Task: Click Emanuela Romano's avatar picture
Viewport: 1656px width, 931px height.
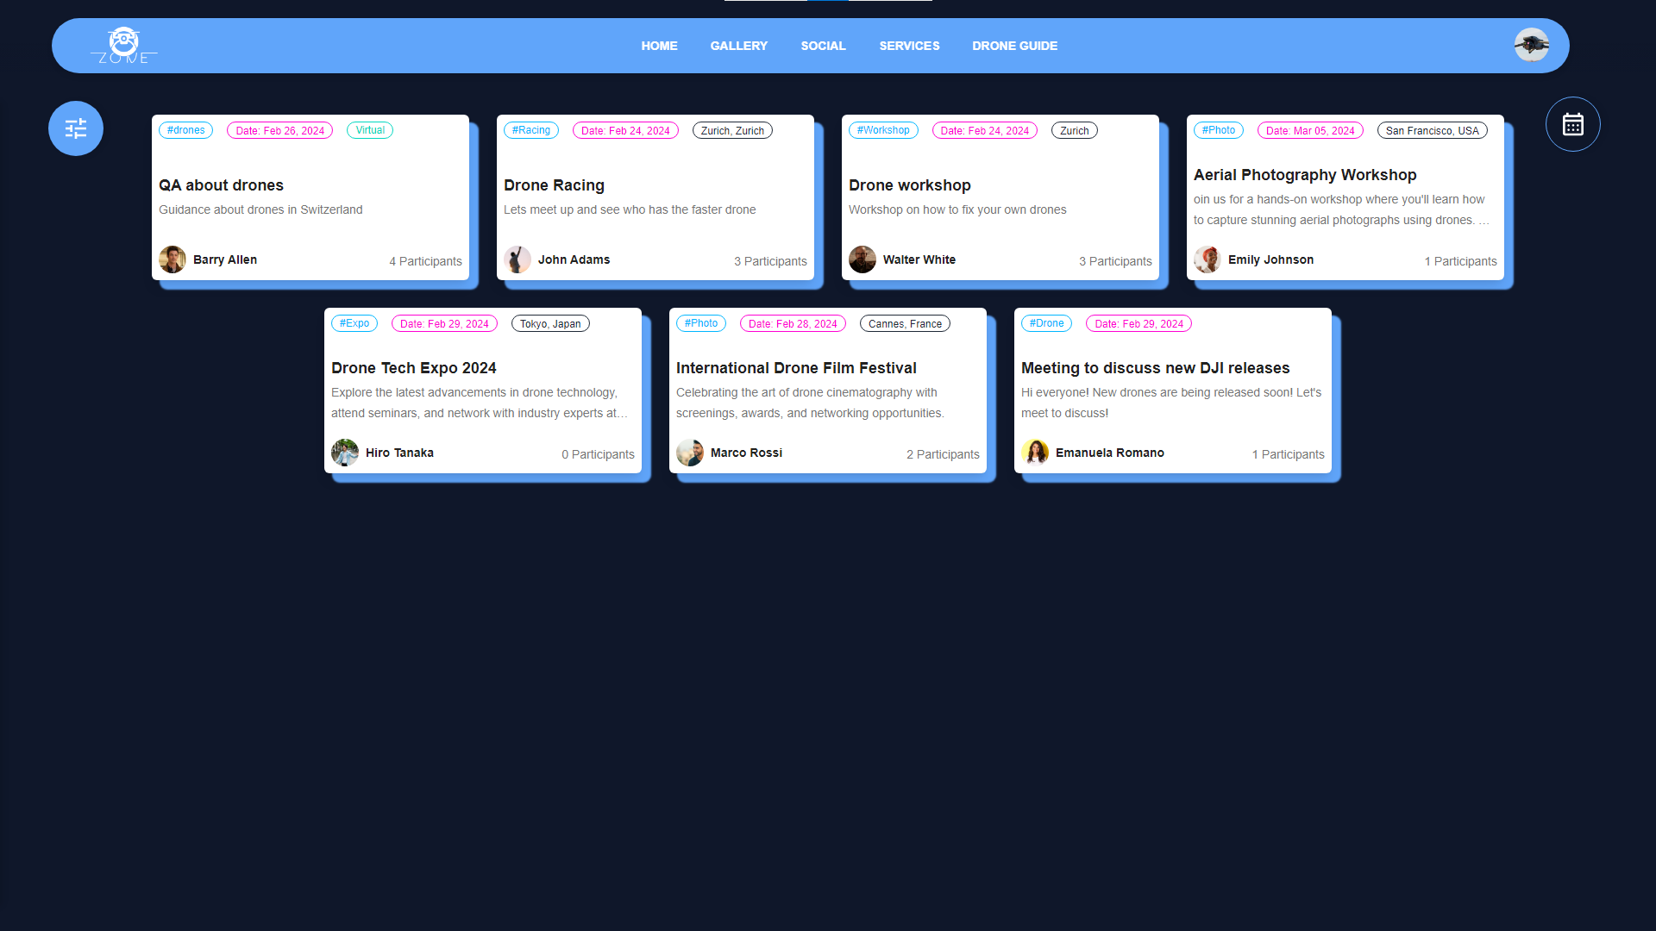Action: [1035, 453]
